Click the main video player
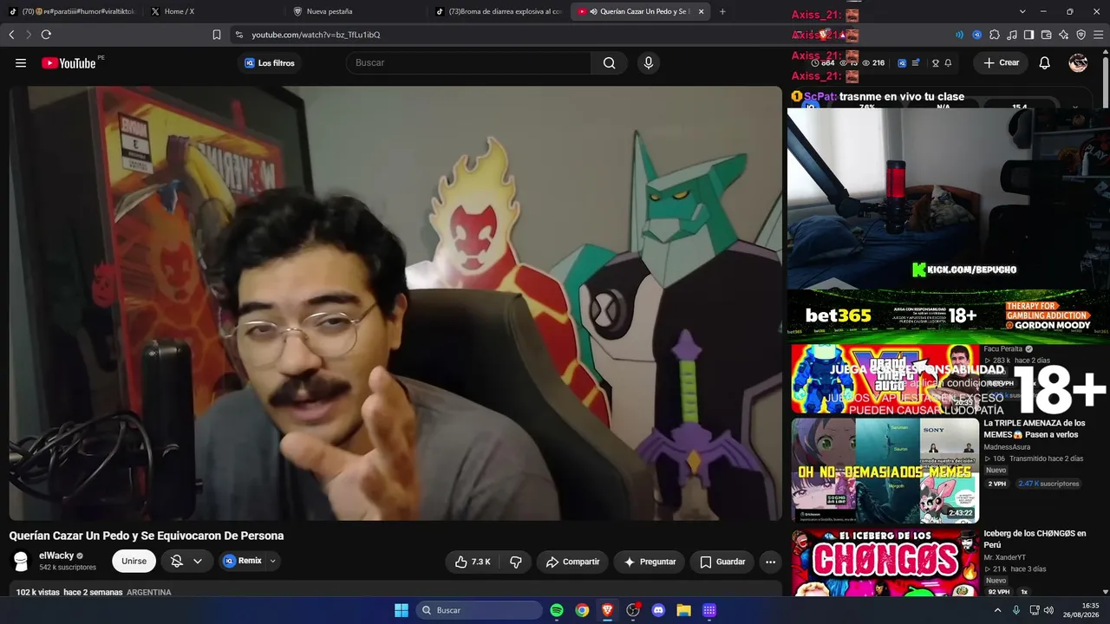Viewport: 1110px width, 624px height. (395, 302)
